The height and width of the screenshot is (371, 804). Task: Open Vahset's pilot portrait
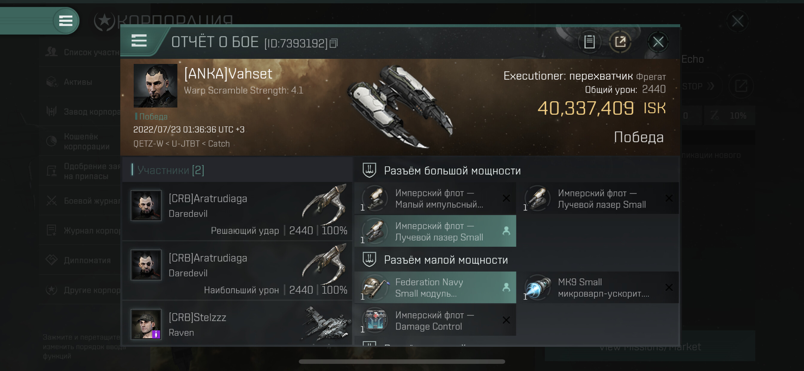coord(156,86)
